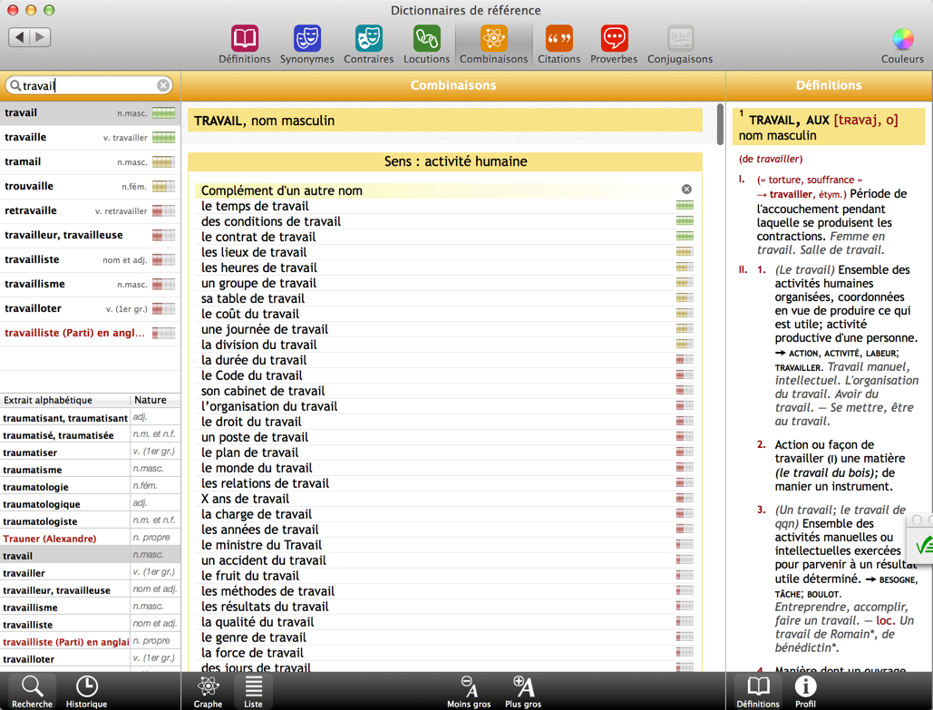Viewport: 933px width, 710px height.
Task: Click combination 'la force de travail'
Action: [x=252, y=653]
